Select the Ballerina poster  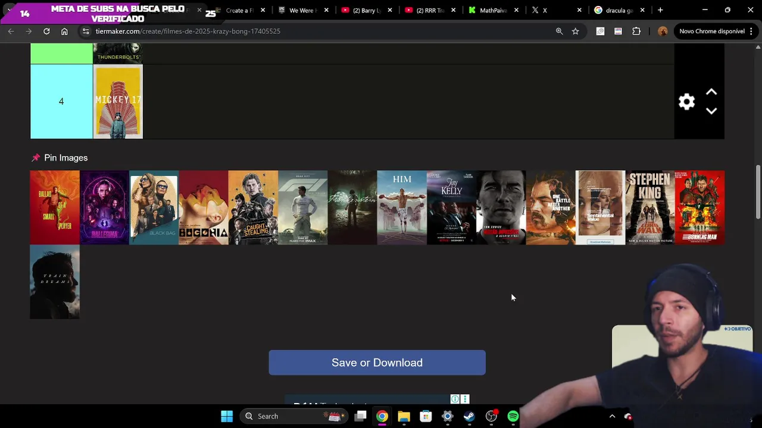click(x=104, y=207)
